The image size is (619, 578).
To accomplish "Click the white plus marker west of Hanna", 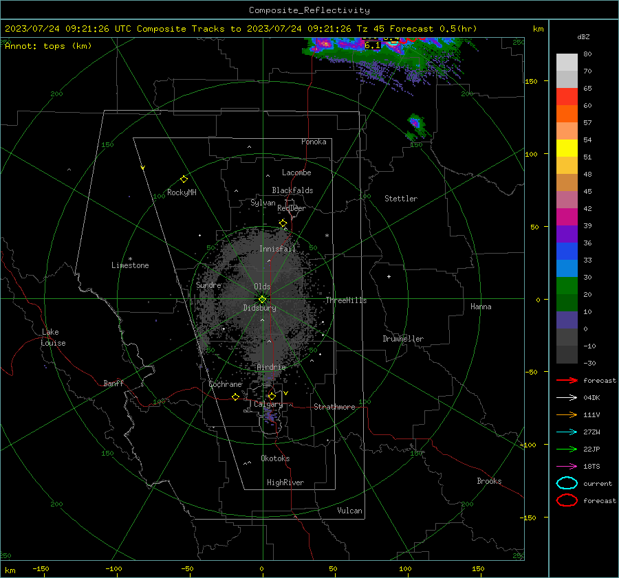I will click(x=389, y=276).
